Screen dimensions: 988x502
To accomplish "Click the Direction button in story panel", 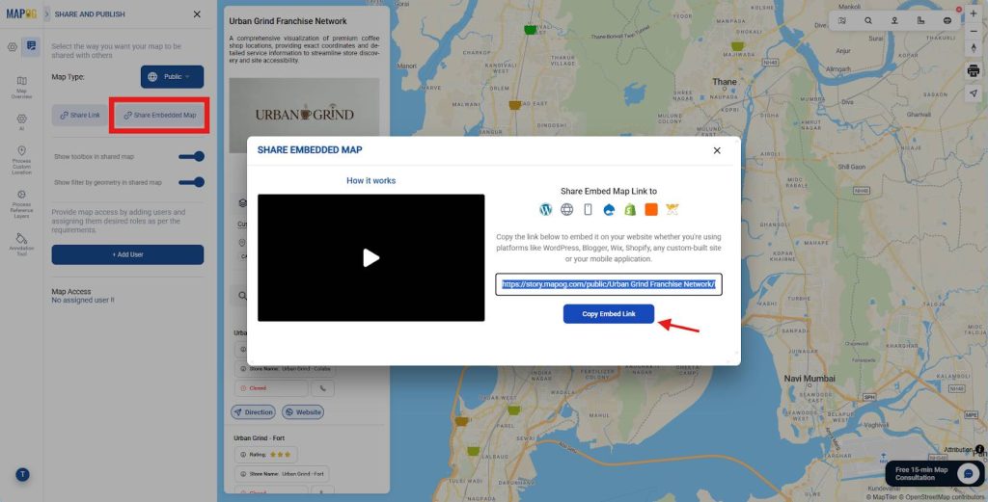I will click(x=253, y=412).
